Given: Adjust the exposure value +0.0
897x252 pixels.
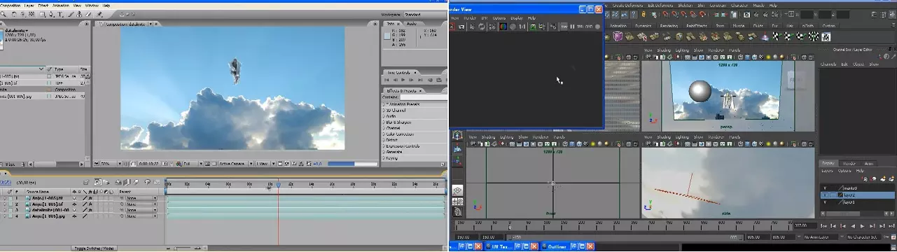Looking at the screenshot, I should [x=317, y=163].
